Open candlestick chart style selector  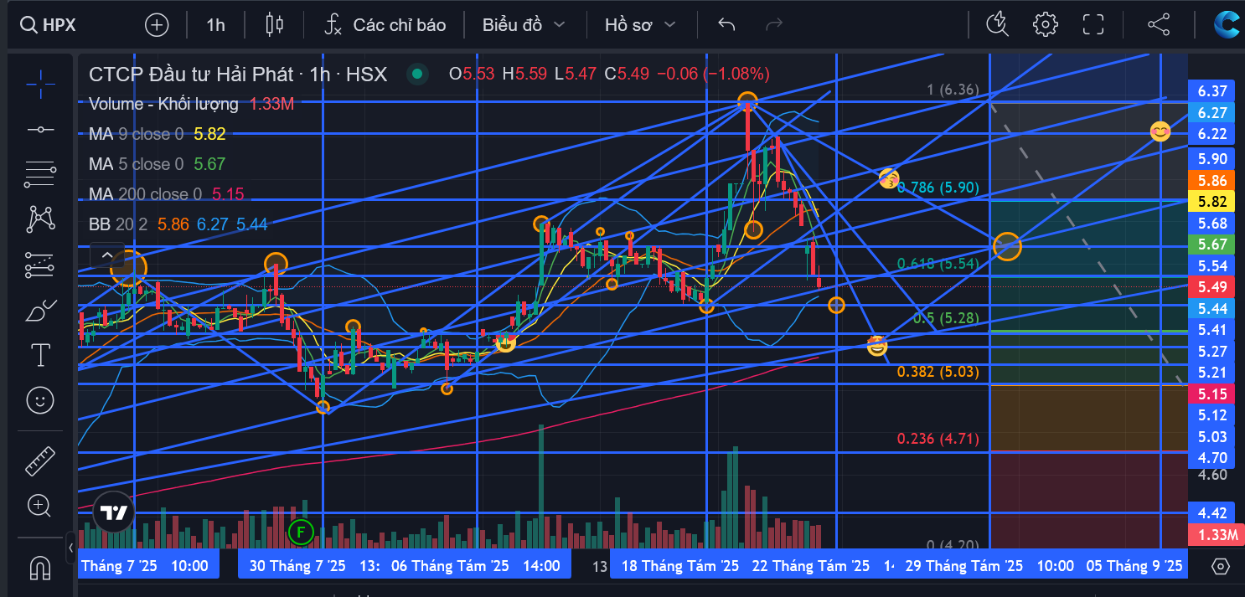pos(274,25)
